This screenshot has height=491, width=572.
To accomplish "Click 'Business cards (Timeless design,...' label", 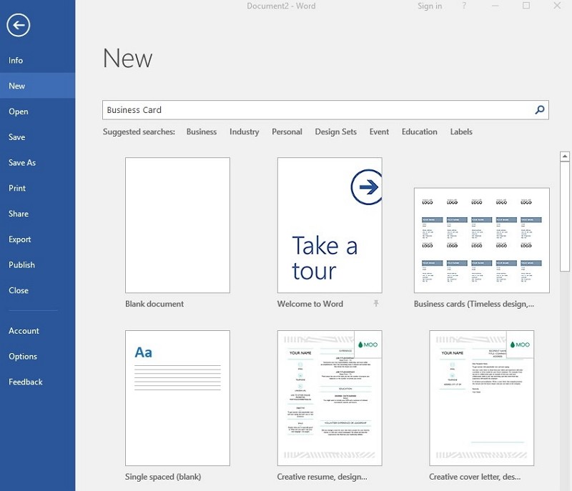I will (474, 304).
